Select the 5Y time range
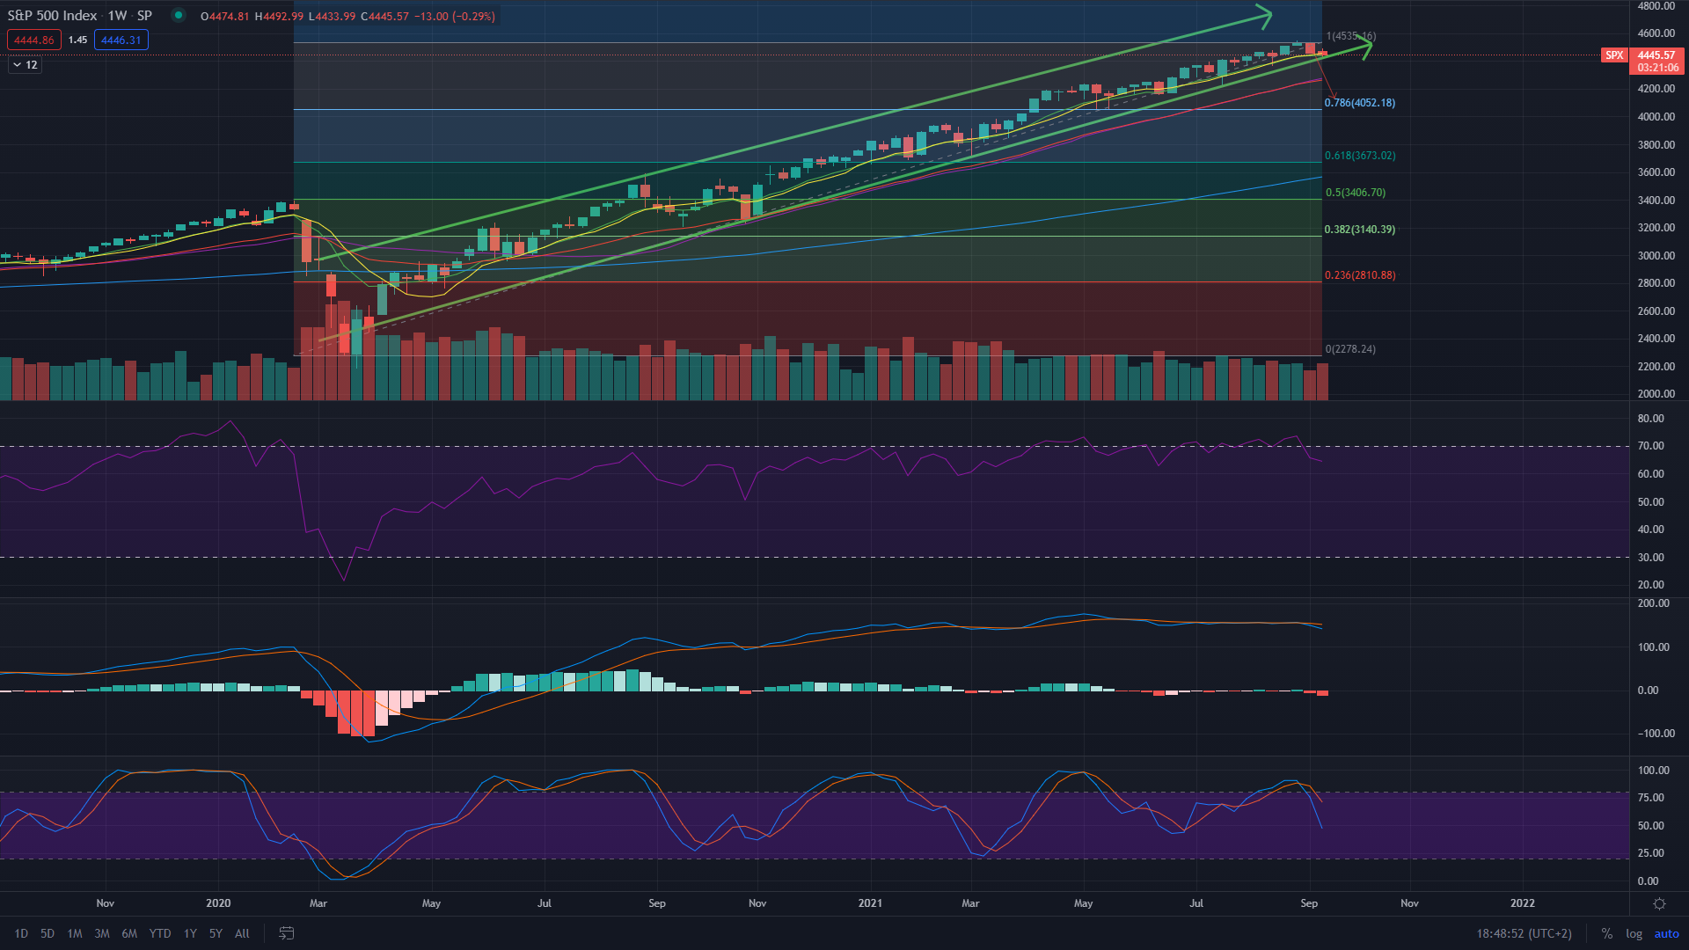The image size is (1689, 950). click(216, 933)
